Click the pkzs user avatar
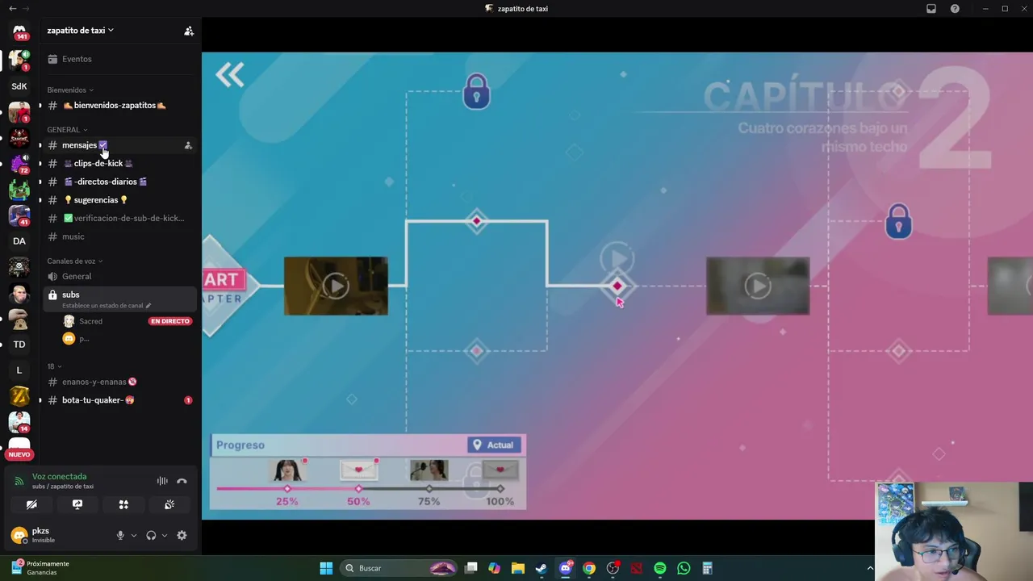The width and height of the screenshot is (1033, 581). pyautogui.click(x=19, y=535)
